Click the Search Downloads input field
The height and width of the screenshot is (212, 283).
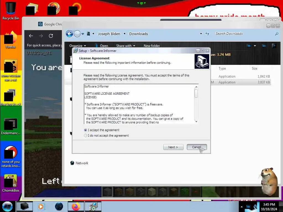(x=245, y=34)
